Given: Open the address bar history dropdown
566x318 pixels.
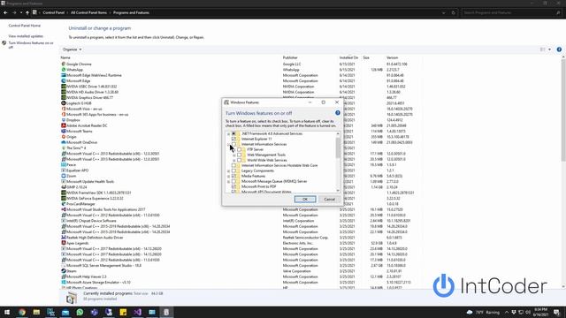Looking at the screenshot, I should (x=444, y=12).
